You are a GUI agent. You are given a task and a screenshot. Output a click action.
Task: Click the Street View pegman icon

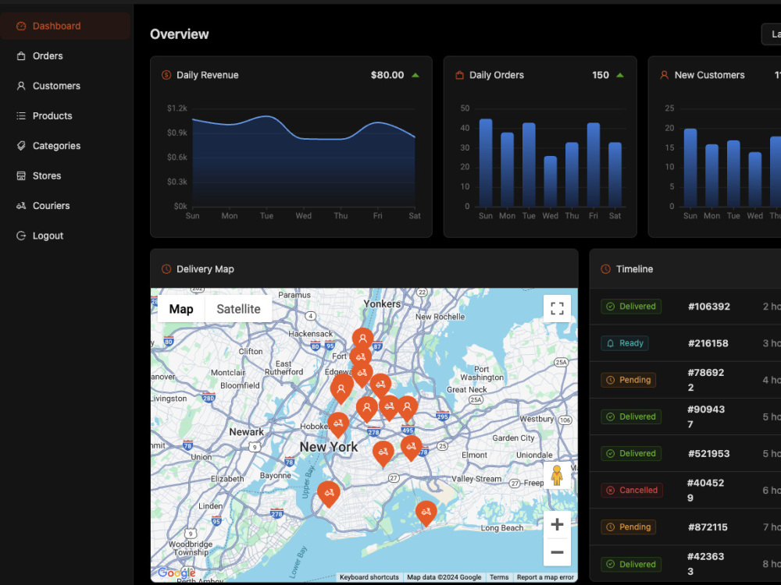(x=557, y=475)
